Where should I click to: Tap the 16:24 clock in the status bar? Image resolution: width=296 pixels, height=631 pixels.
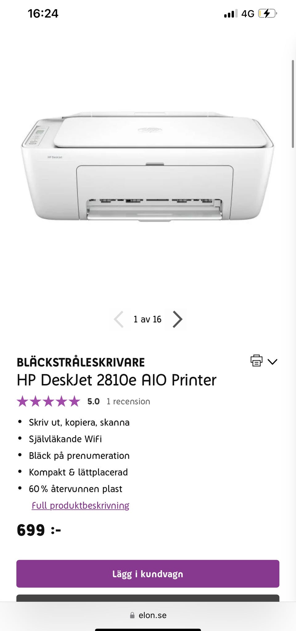click(x=43, y=14)
